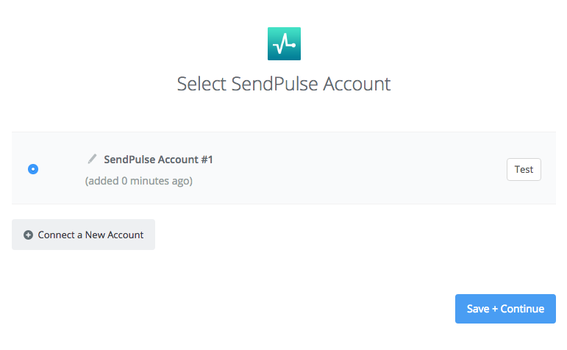Click the SendPulse logo icon
Screen dimensions: 567x350
(284, 43)
